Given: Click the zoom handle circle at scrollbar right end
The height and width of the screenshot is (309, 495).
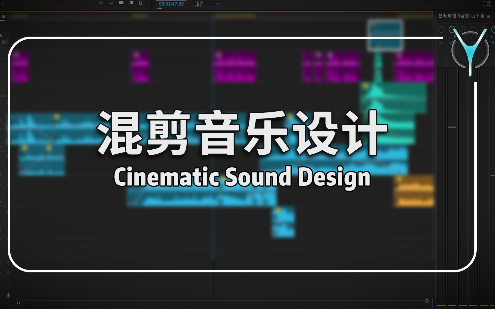Looking at the screenshot, I should pyautogui.click(x=427, y=301).
